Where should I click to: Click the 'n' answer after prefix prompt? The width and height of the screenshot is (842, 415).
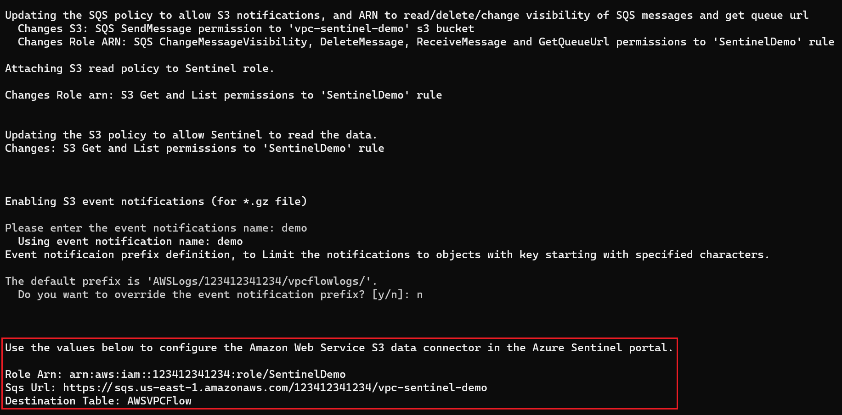click(419, 294)
